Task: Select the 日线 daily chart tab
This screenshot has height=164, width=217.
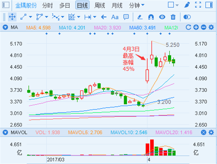Action: tap(82, 5)
